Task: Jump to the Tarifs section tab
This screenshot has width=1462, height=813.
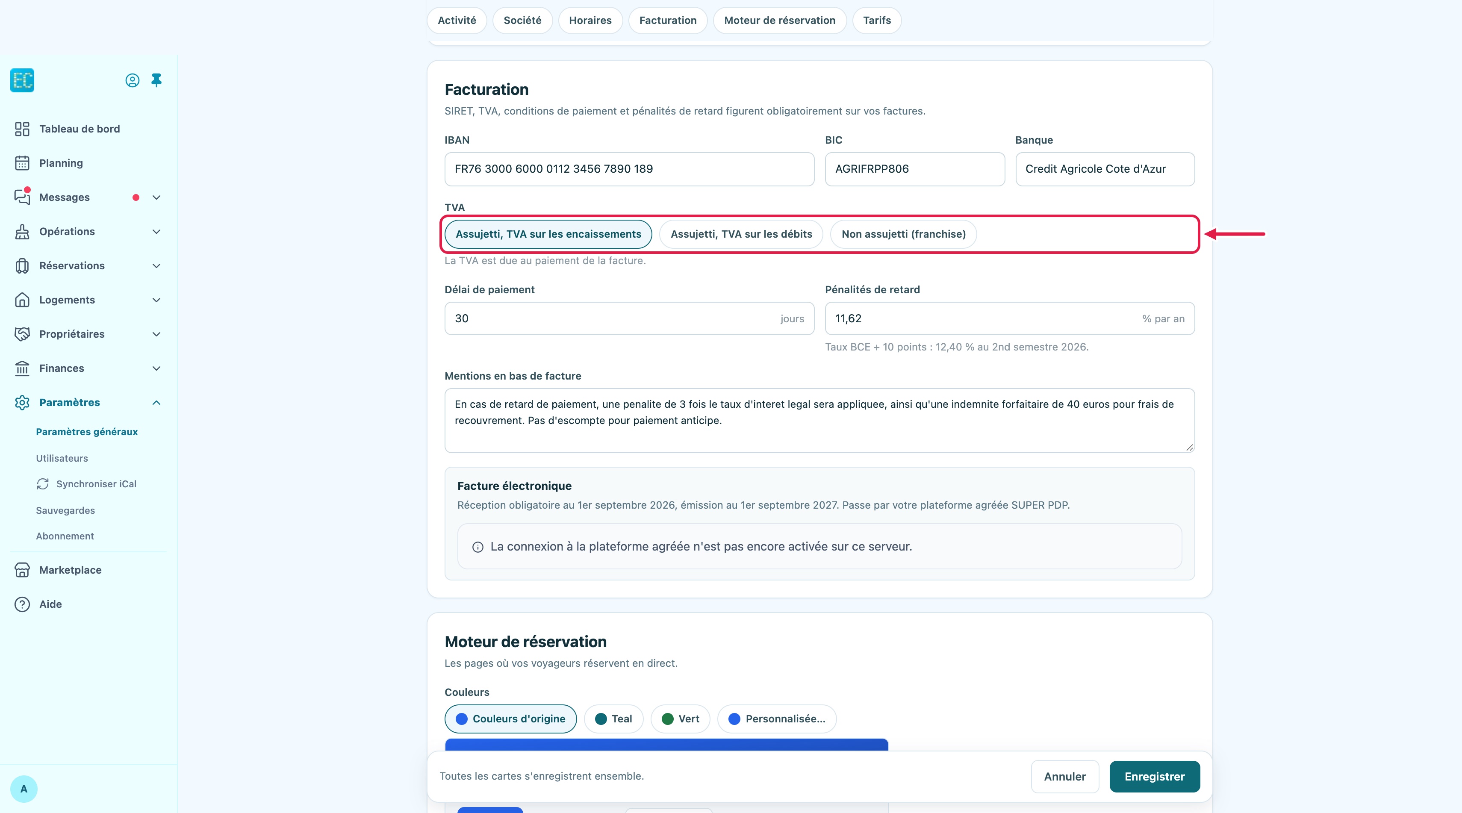Action: pos(877,21)
